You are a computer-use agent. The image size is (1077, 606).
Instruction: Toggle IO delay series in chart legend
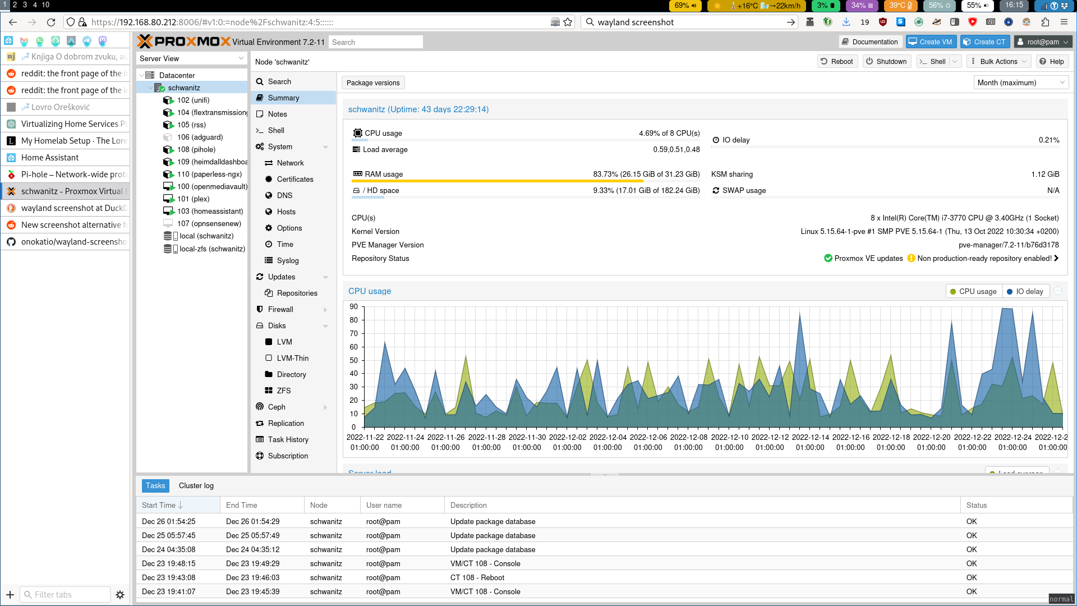(x=1025, y=291)
